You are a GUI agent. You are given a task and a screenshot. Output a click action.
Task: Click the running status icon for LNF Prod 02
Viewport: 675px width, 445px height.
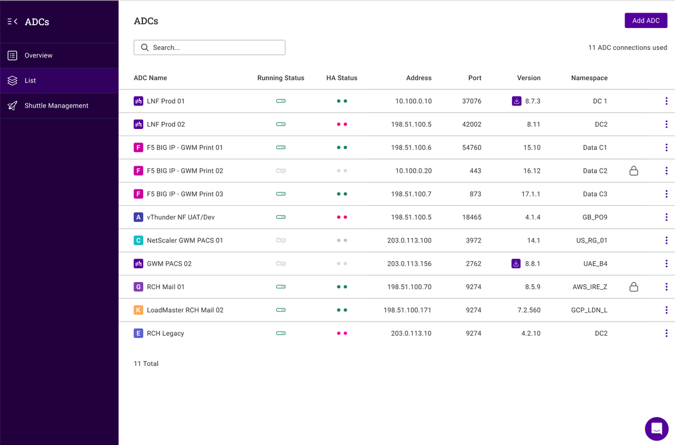click(281, 125)
